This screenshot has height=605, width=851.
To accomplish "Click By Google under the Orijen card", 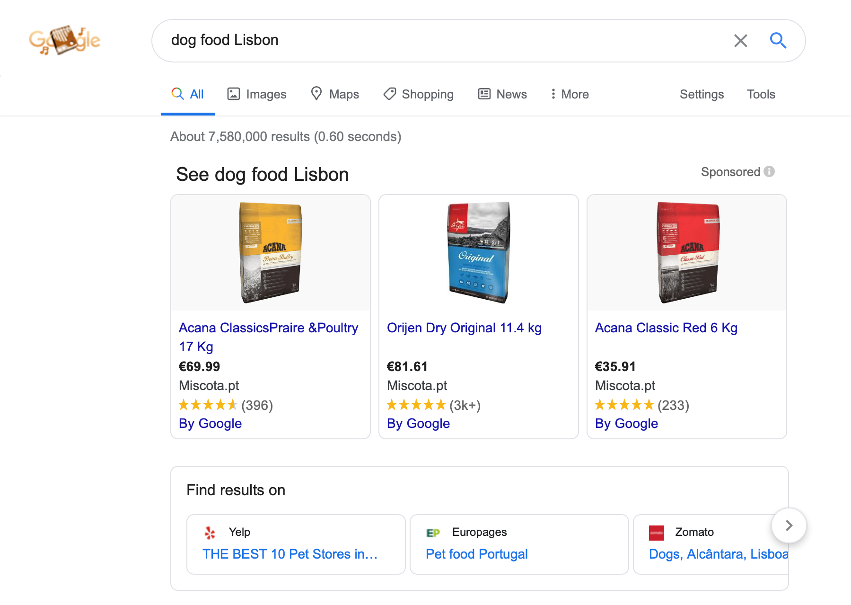I will pyautogui.click(x=418, y=423).
